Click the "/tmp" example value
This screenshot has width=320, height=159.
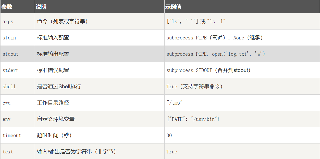175,103
